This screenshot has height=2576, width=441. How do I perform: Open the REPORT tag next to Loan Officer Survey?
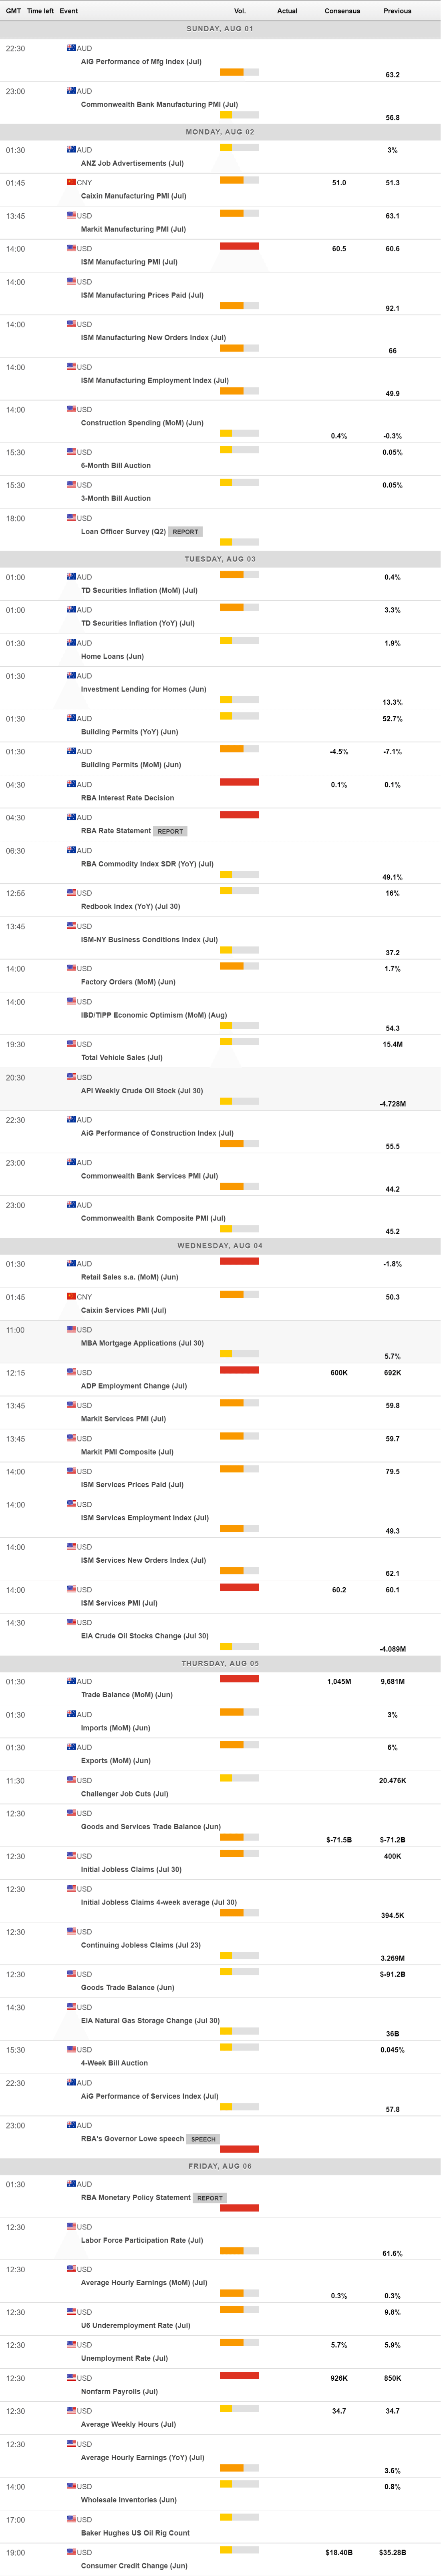(x=185, y=532)
